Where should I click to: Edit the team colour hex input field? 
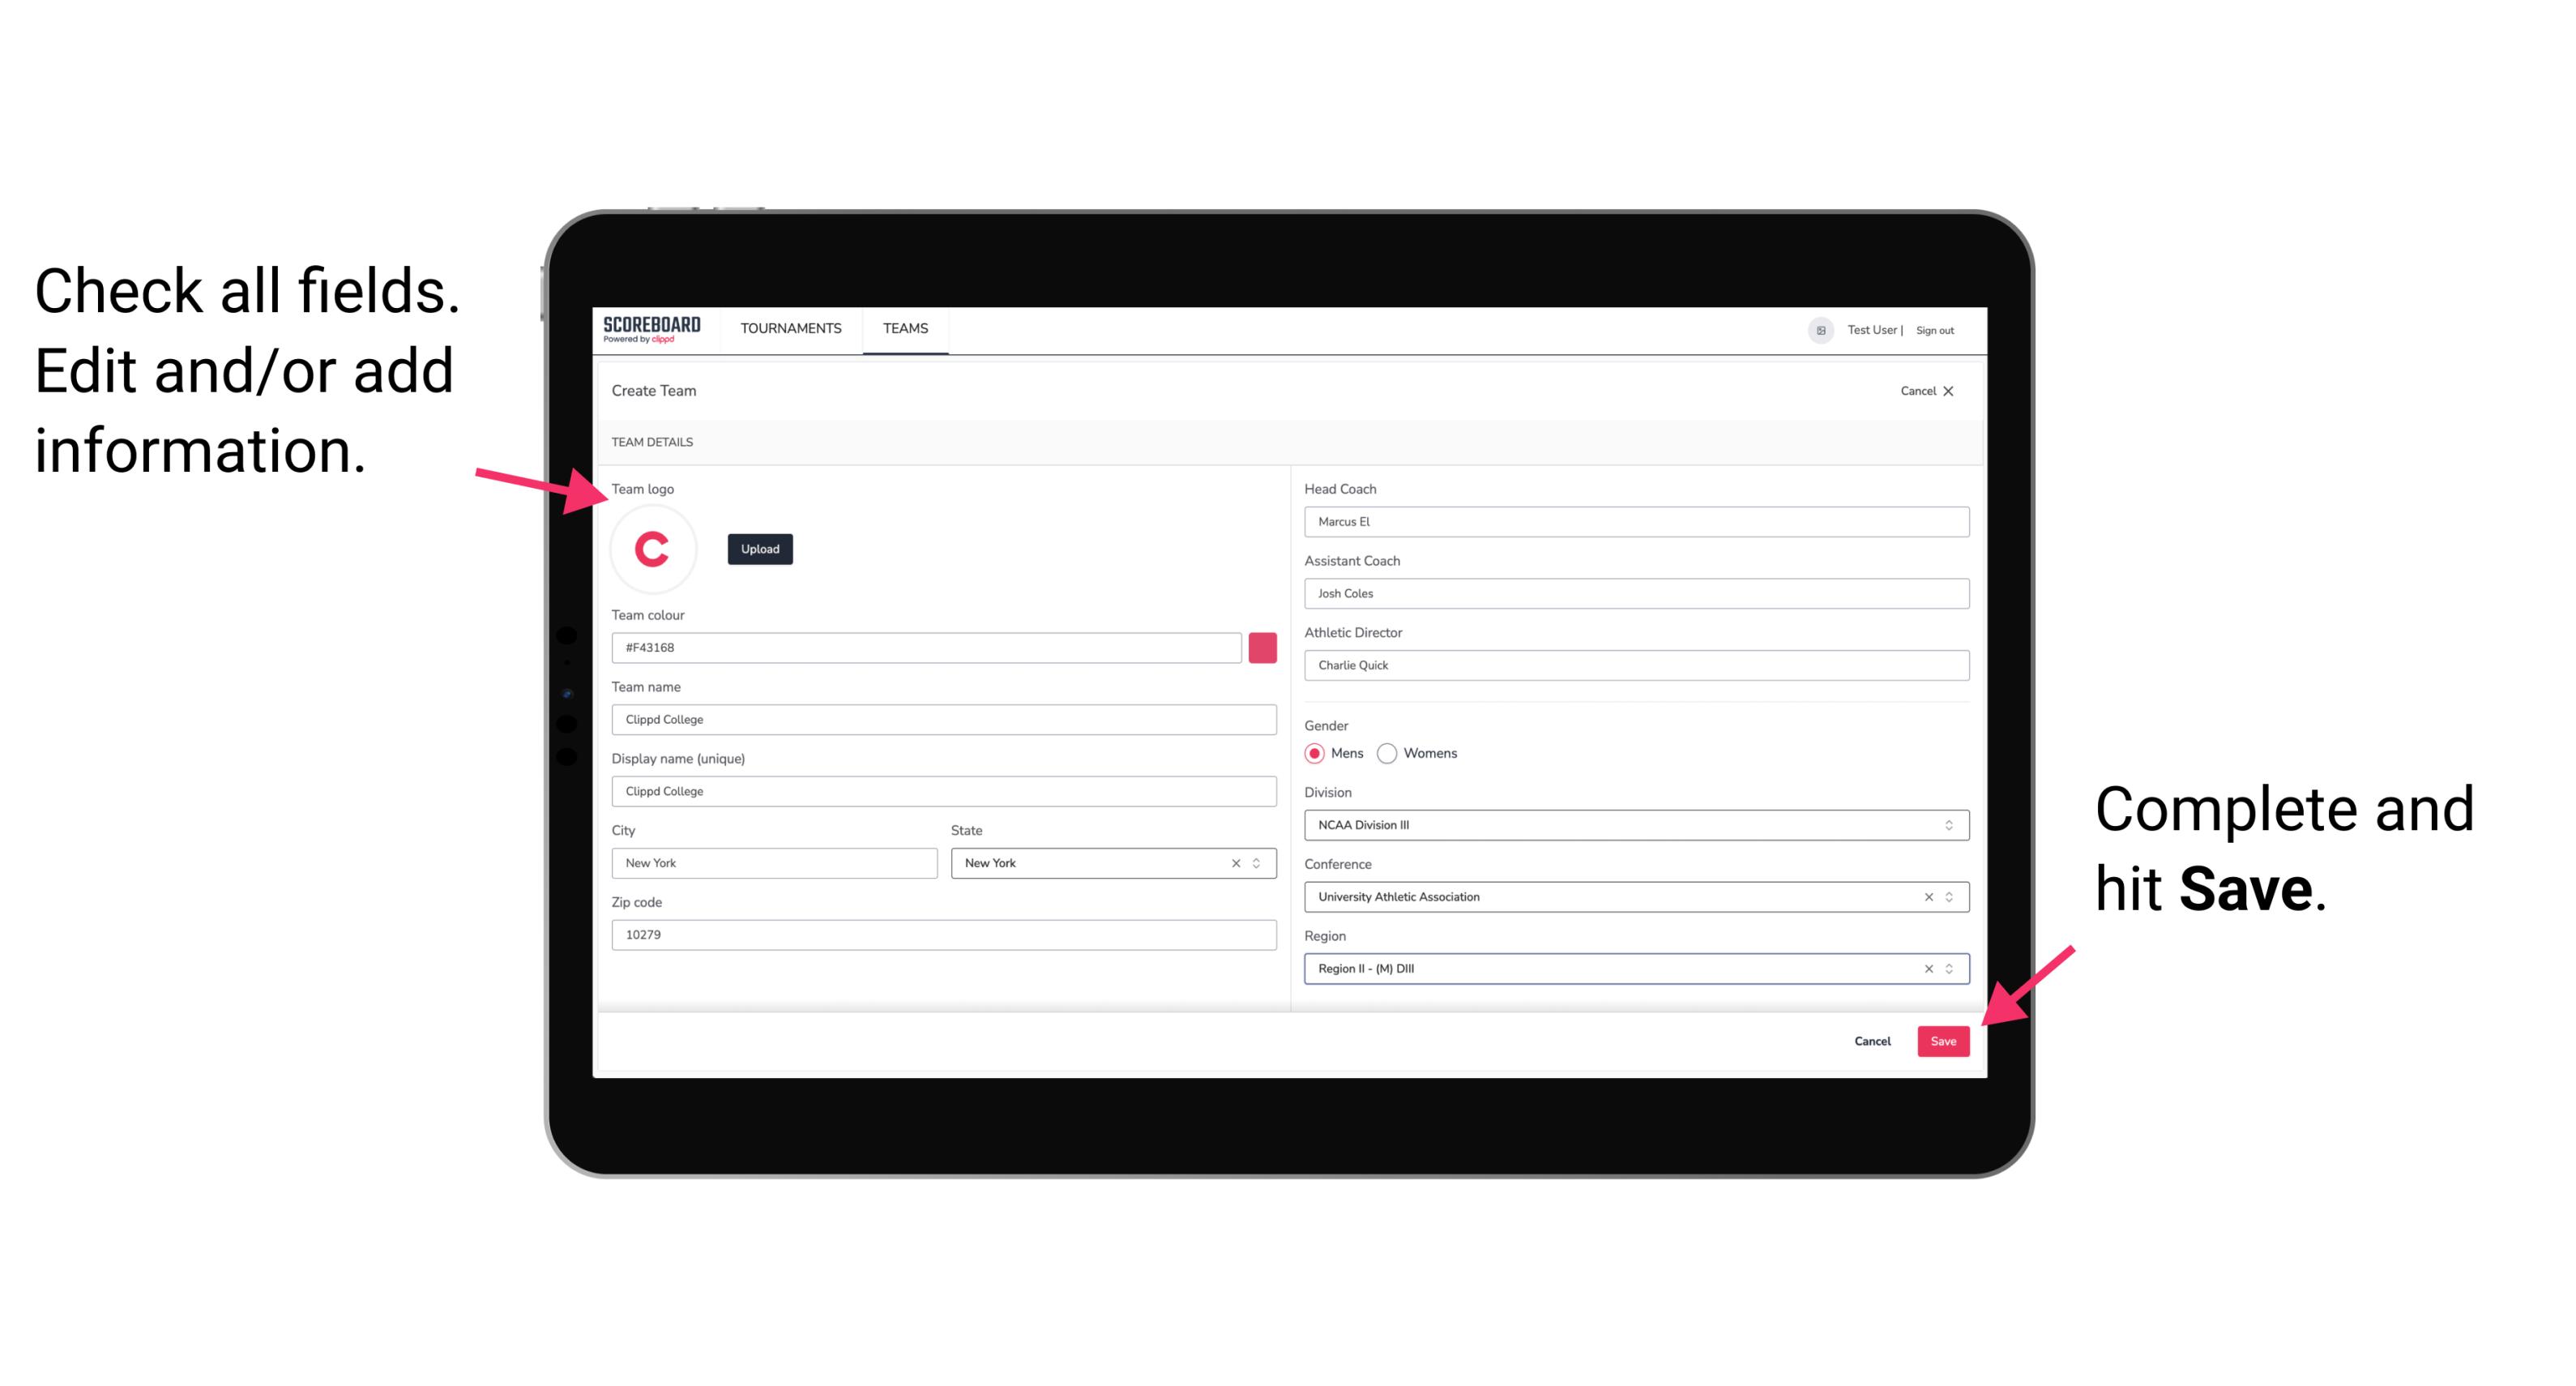point(926,647)
